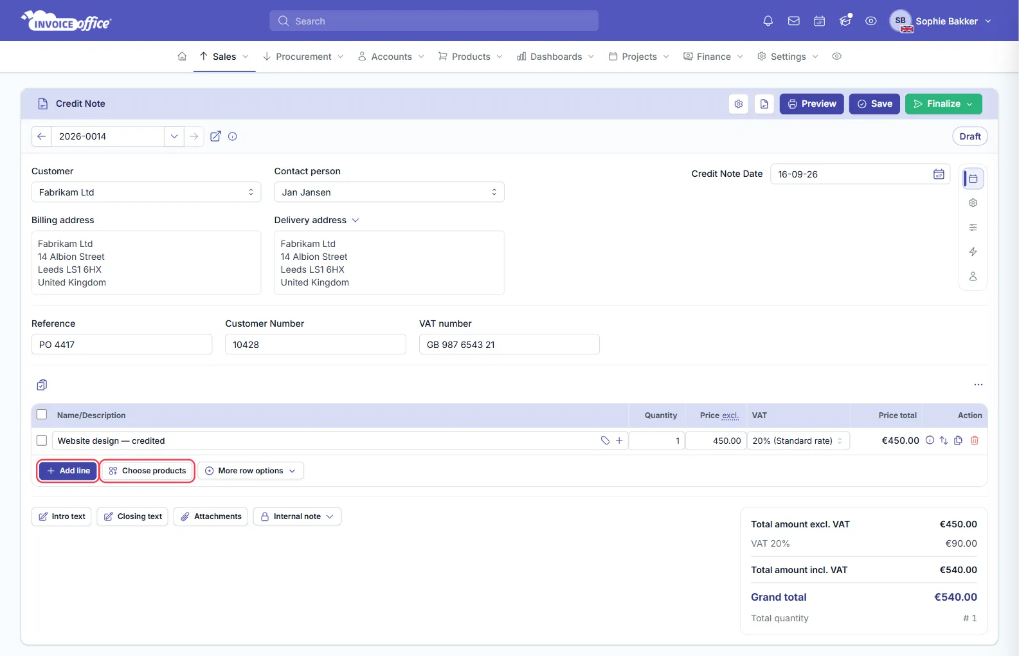Click the home icon in navigation
The image size is (1019, 656).
point(182,57)
